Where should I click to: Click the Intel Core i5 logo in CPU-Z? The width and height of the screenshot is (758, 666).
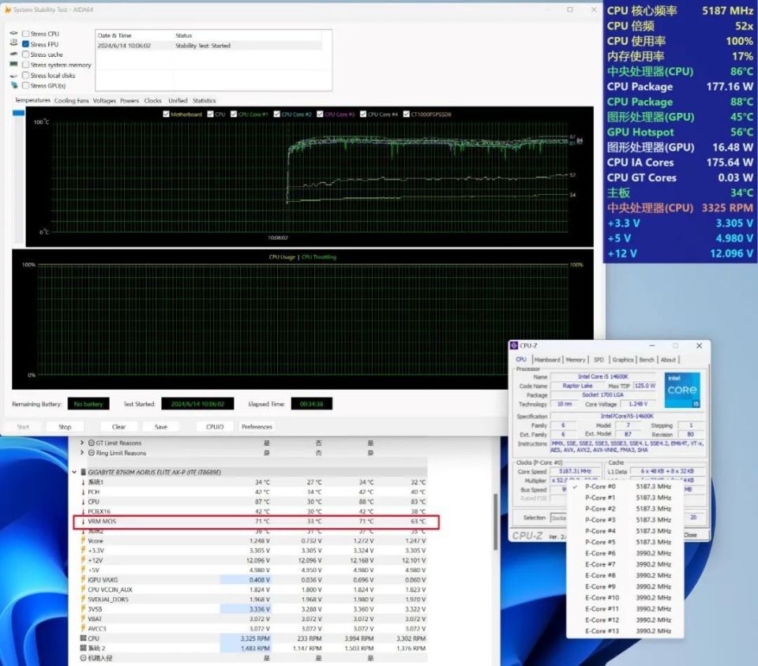(x=682, y=390)
